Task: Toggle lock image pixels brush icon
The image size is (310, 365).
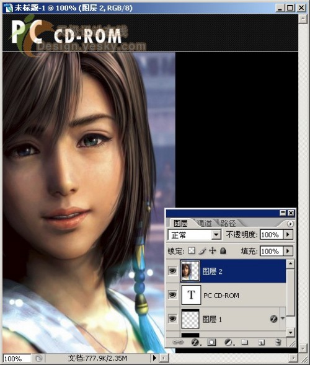Action: (x=202, y=251)
